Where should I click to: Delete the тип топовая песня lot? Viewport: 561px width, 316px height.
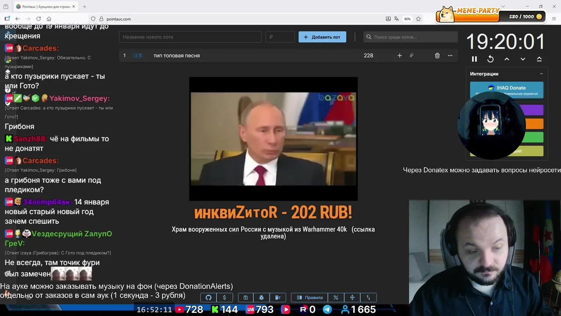click(x=437, y=55)
